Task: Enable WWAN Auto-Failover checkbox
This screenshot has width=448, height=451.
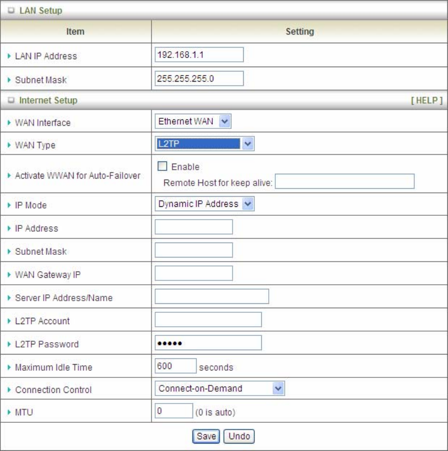Action: pos(163,167)
